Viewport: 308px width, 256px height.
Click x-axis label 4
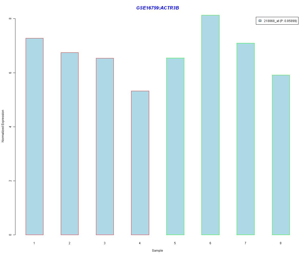(140, 243)
